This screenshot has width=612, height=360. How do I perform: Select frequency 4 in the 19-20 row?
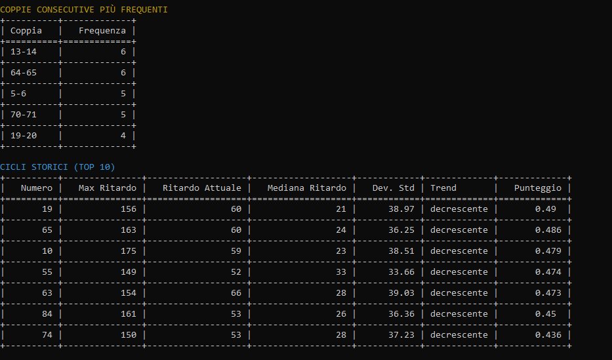point(123,136)
